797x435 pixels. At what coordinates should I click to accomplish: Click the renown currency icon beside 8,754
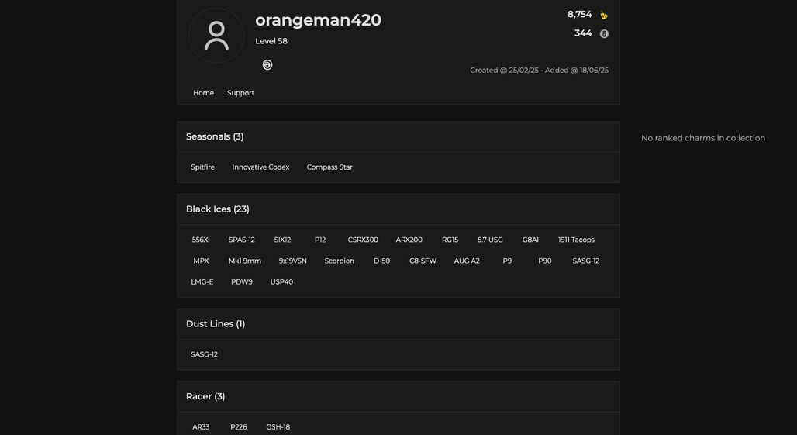click(x=604, y=16)
